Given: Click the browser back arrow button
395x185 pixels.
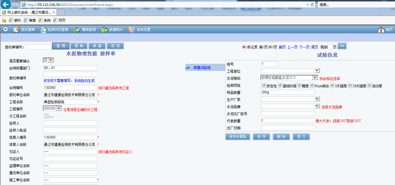Looking at the screenshot, I should pyautogui.click(x=6, y=5).
